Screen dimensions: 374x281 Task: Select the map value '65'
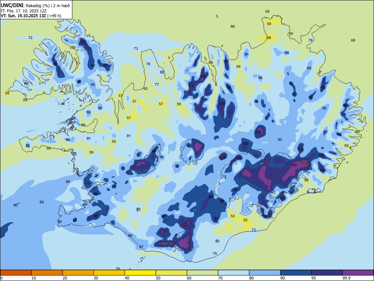click(267, 12)
